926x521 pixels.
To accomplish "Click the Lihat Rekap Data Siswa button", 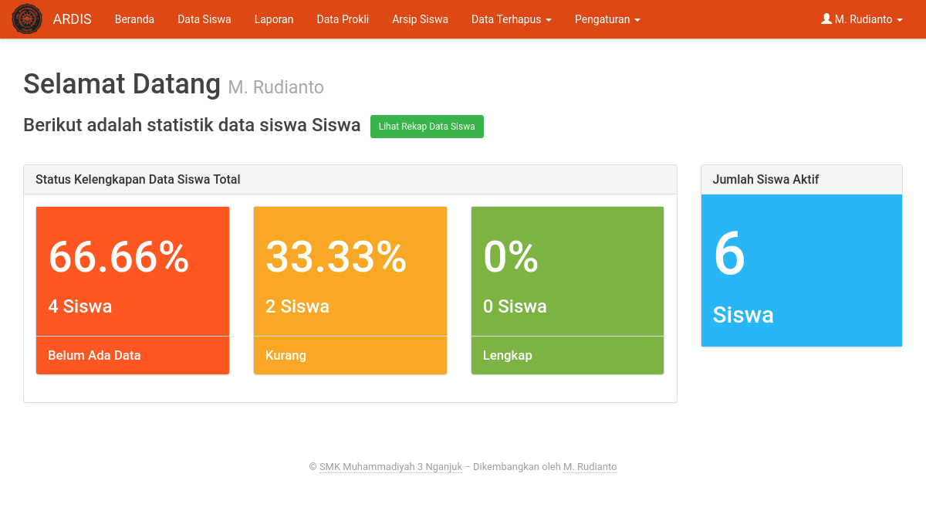I will [427, 126].
